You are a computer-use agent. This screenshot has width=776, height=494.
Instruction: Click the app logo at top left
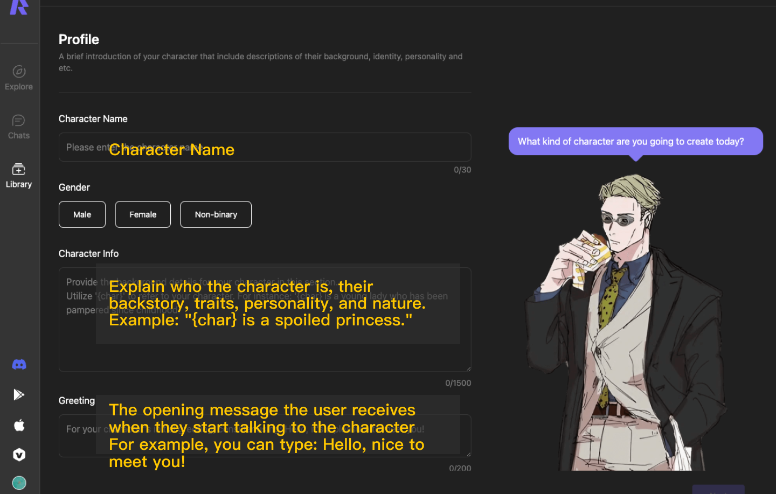19,7
